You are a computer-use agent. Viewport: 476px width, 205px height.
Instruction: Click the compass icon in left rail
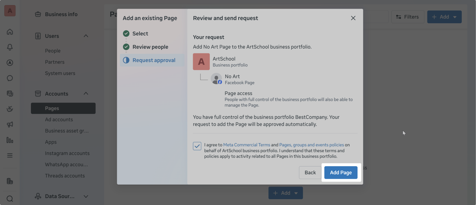click(10, 63)
